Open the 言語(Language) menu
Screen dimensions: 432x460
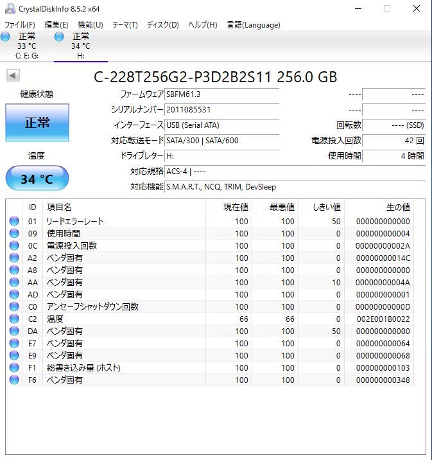point(253,25)
